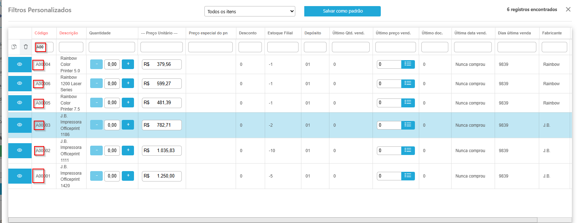Viewport: 578px width, 223px height.
Task: Click the copy filter icon in filter row
Action: tap(14, 47)
